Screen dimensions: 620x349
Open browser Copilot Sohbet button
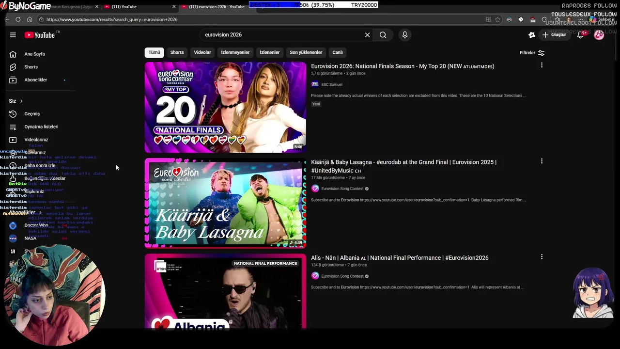[x=602, y=19]
